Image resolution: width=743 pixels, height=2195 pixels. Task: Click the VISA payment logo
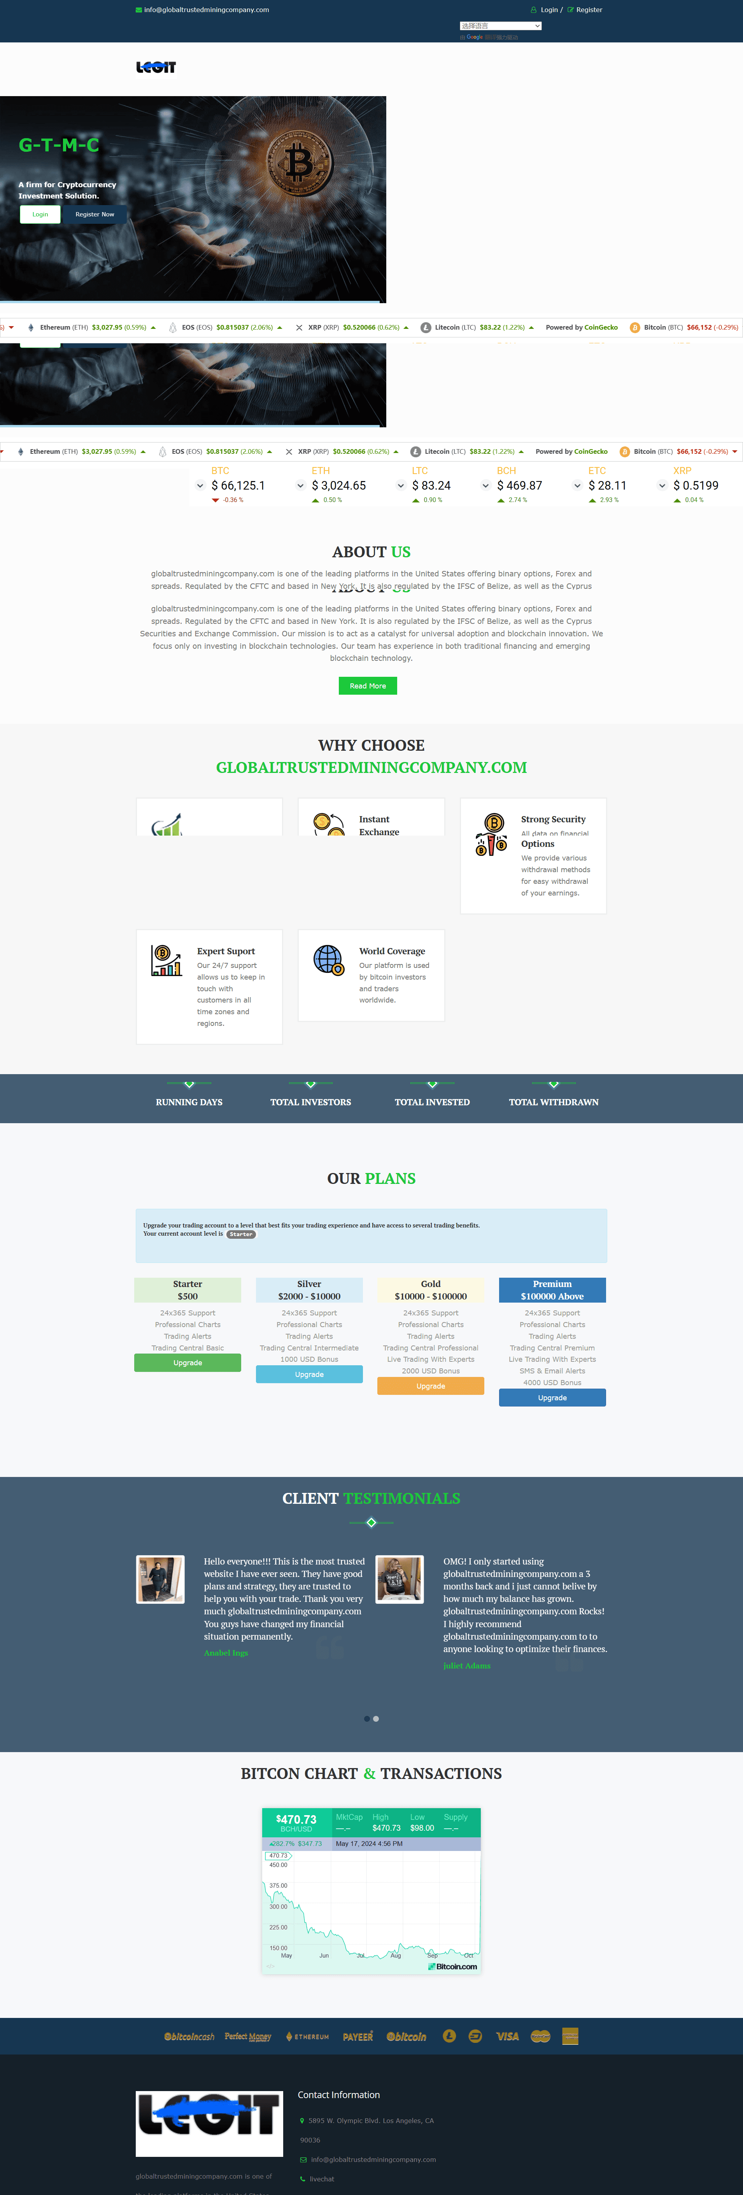508,2037
